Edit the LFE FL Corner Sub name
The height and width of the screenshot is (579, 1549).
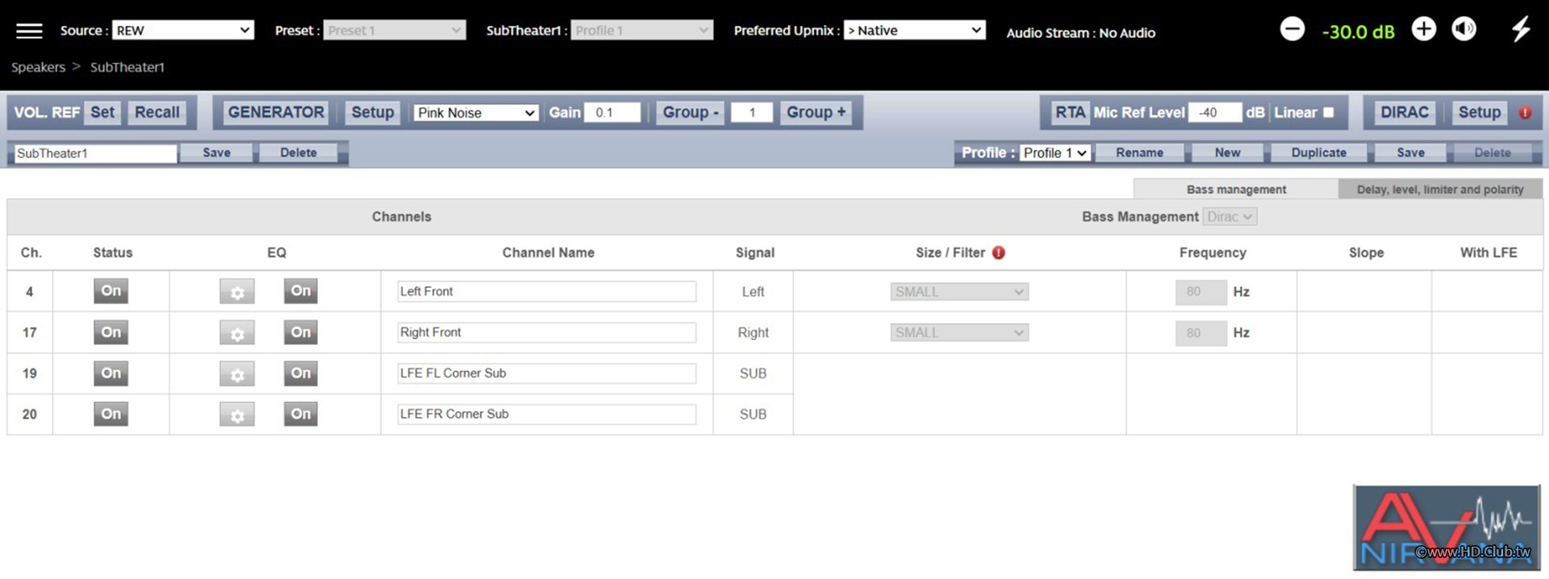(x=547, y=373)
